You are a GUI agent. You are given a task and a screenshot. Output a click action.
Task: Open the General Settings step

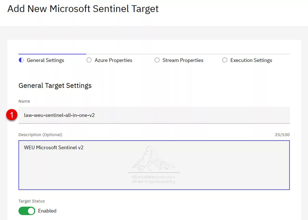tap(46, 60)
